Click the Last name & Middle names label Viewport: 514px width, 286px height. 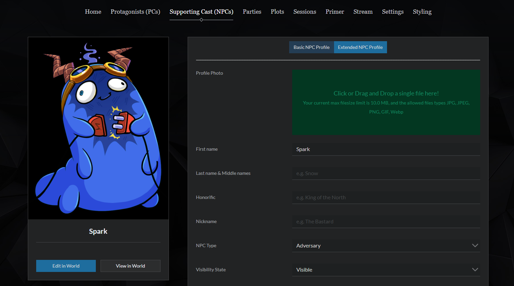[x=223, y=173]
